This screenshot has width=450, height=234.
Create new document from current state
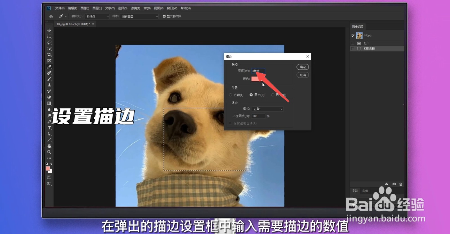(387, 184)
